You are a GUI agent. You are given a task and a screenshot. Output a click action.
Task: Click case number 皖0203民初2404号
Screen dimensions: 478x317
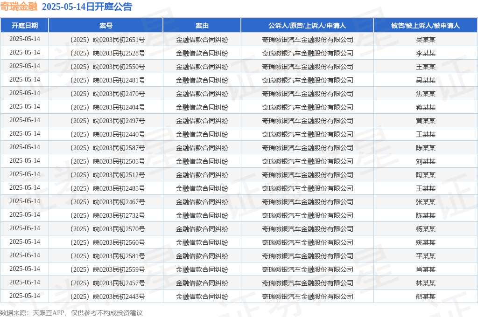(x=108, y=107)
